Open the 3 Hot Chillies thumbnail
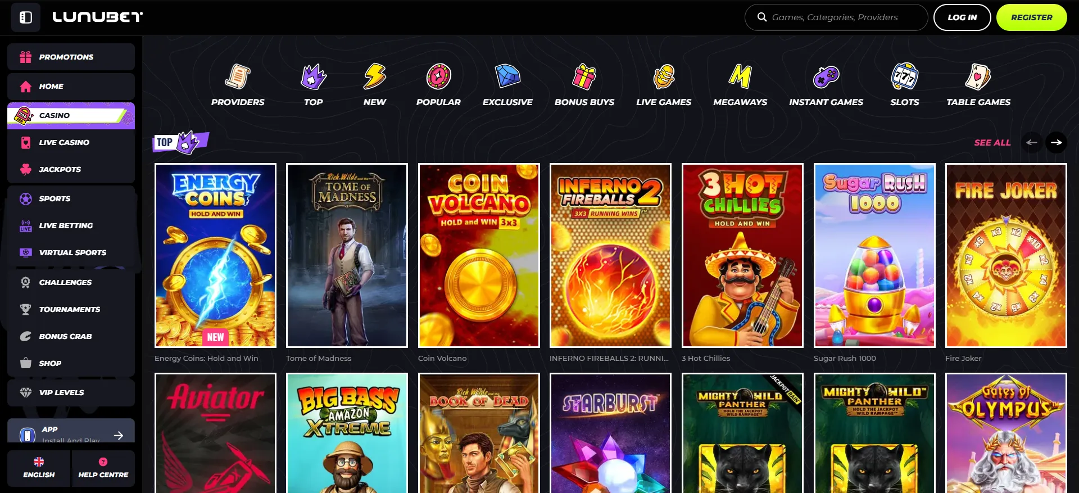Viewport: 1079px width, 493px height. point(742,255)
